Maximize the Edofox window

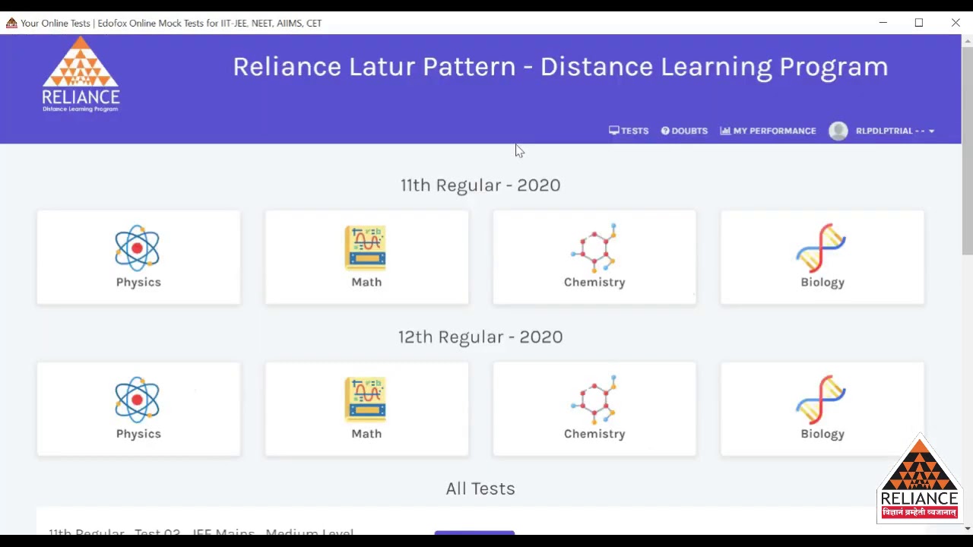(x=919, y=23)
